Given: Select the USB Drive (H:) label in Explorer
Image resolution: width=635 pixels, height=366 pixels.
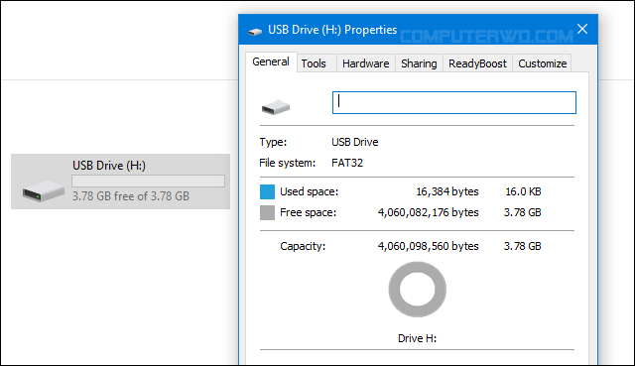Looking at the screenshot, I should (x=109, y=166).
